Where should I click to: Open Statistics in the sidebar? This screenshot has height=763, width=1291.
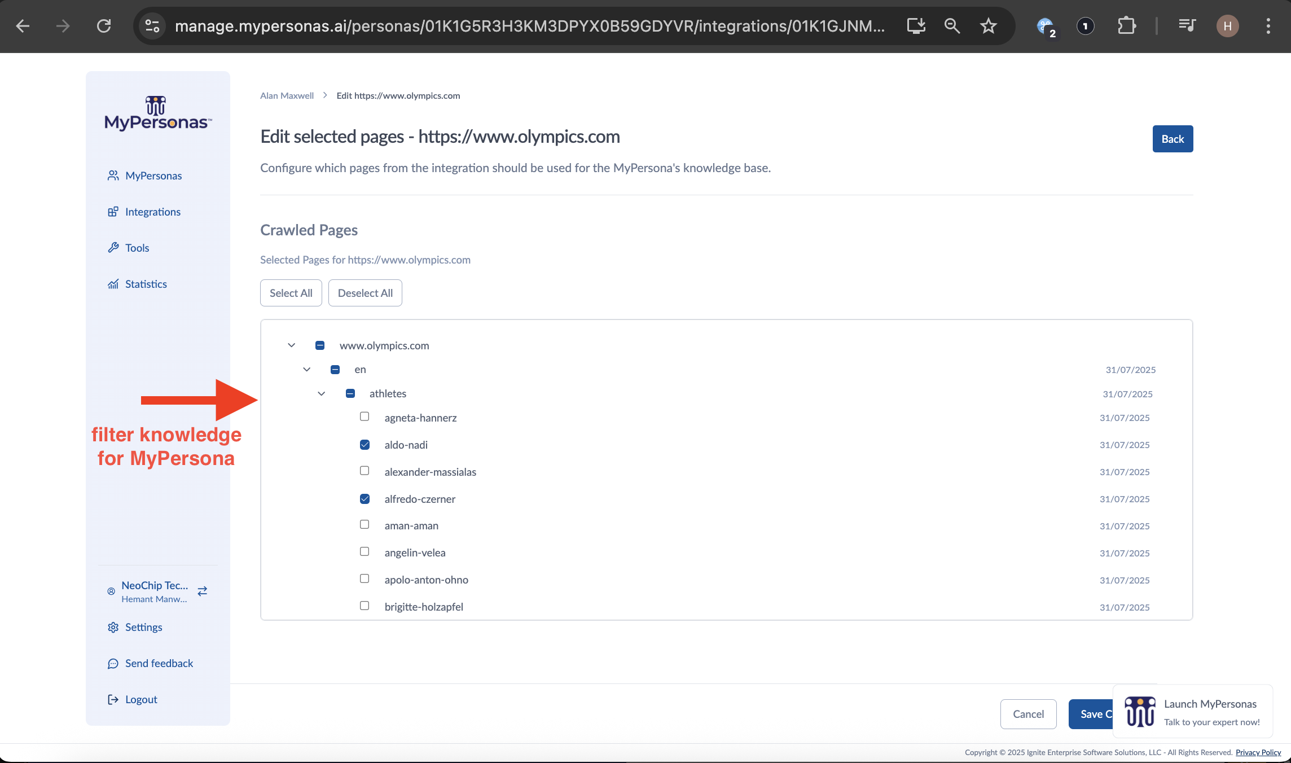click(138, 284)
